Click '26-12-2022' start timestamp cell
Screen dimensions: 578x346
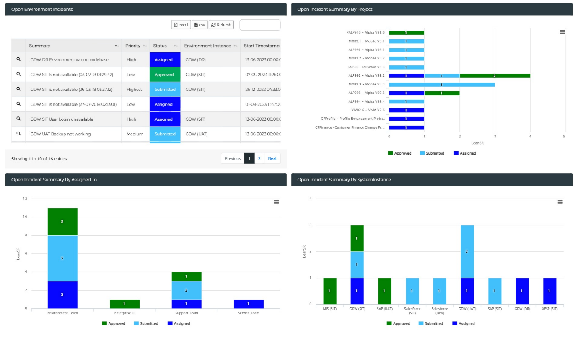(x=261, y=90)
